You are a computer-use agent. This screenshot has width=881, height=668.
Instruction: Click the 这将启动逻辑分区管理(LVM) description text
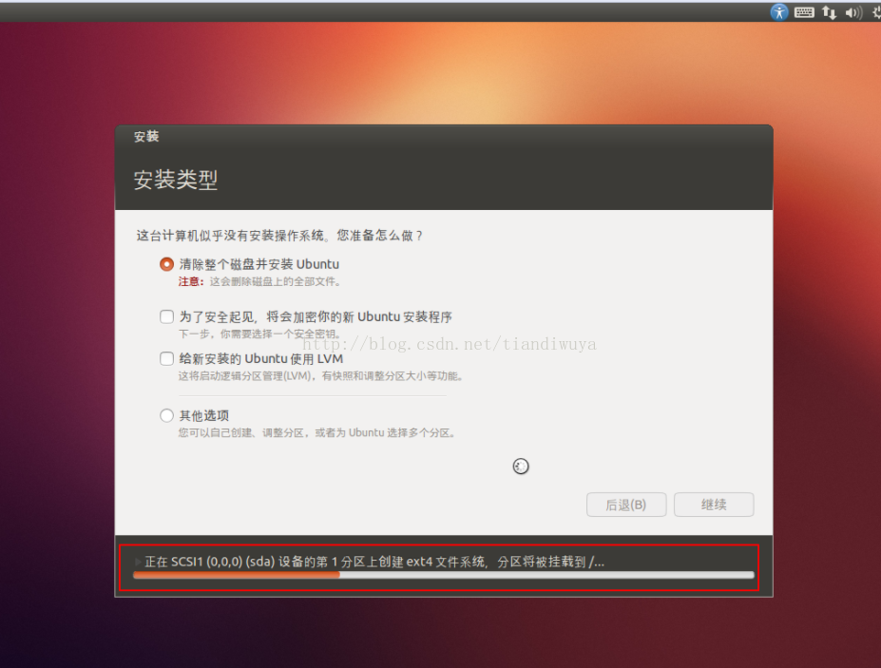(x=321, y=376)
